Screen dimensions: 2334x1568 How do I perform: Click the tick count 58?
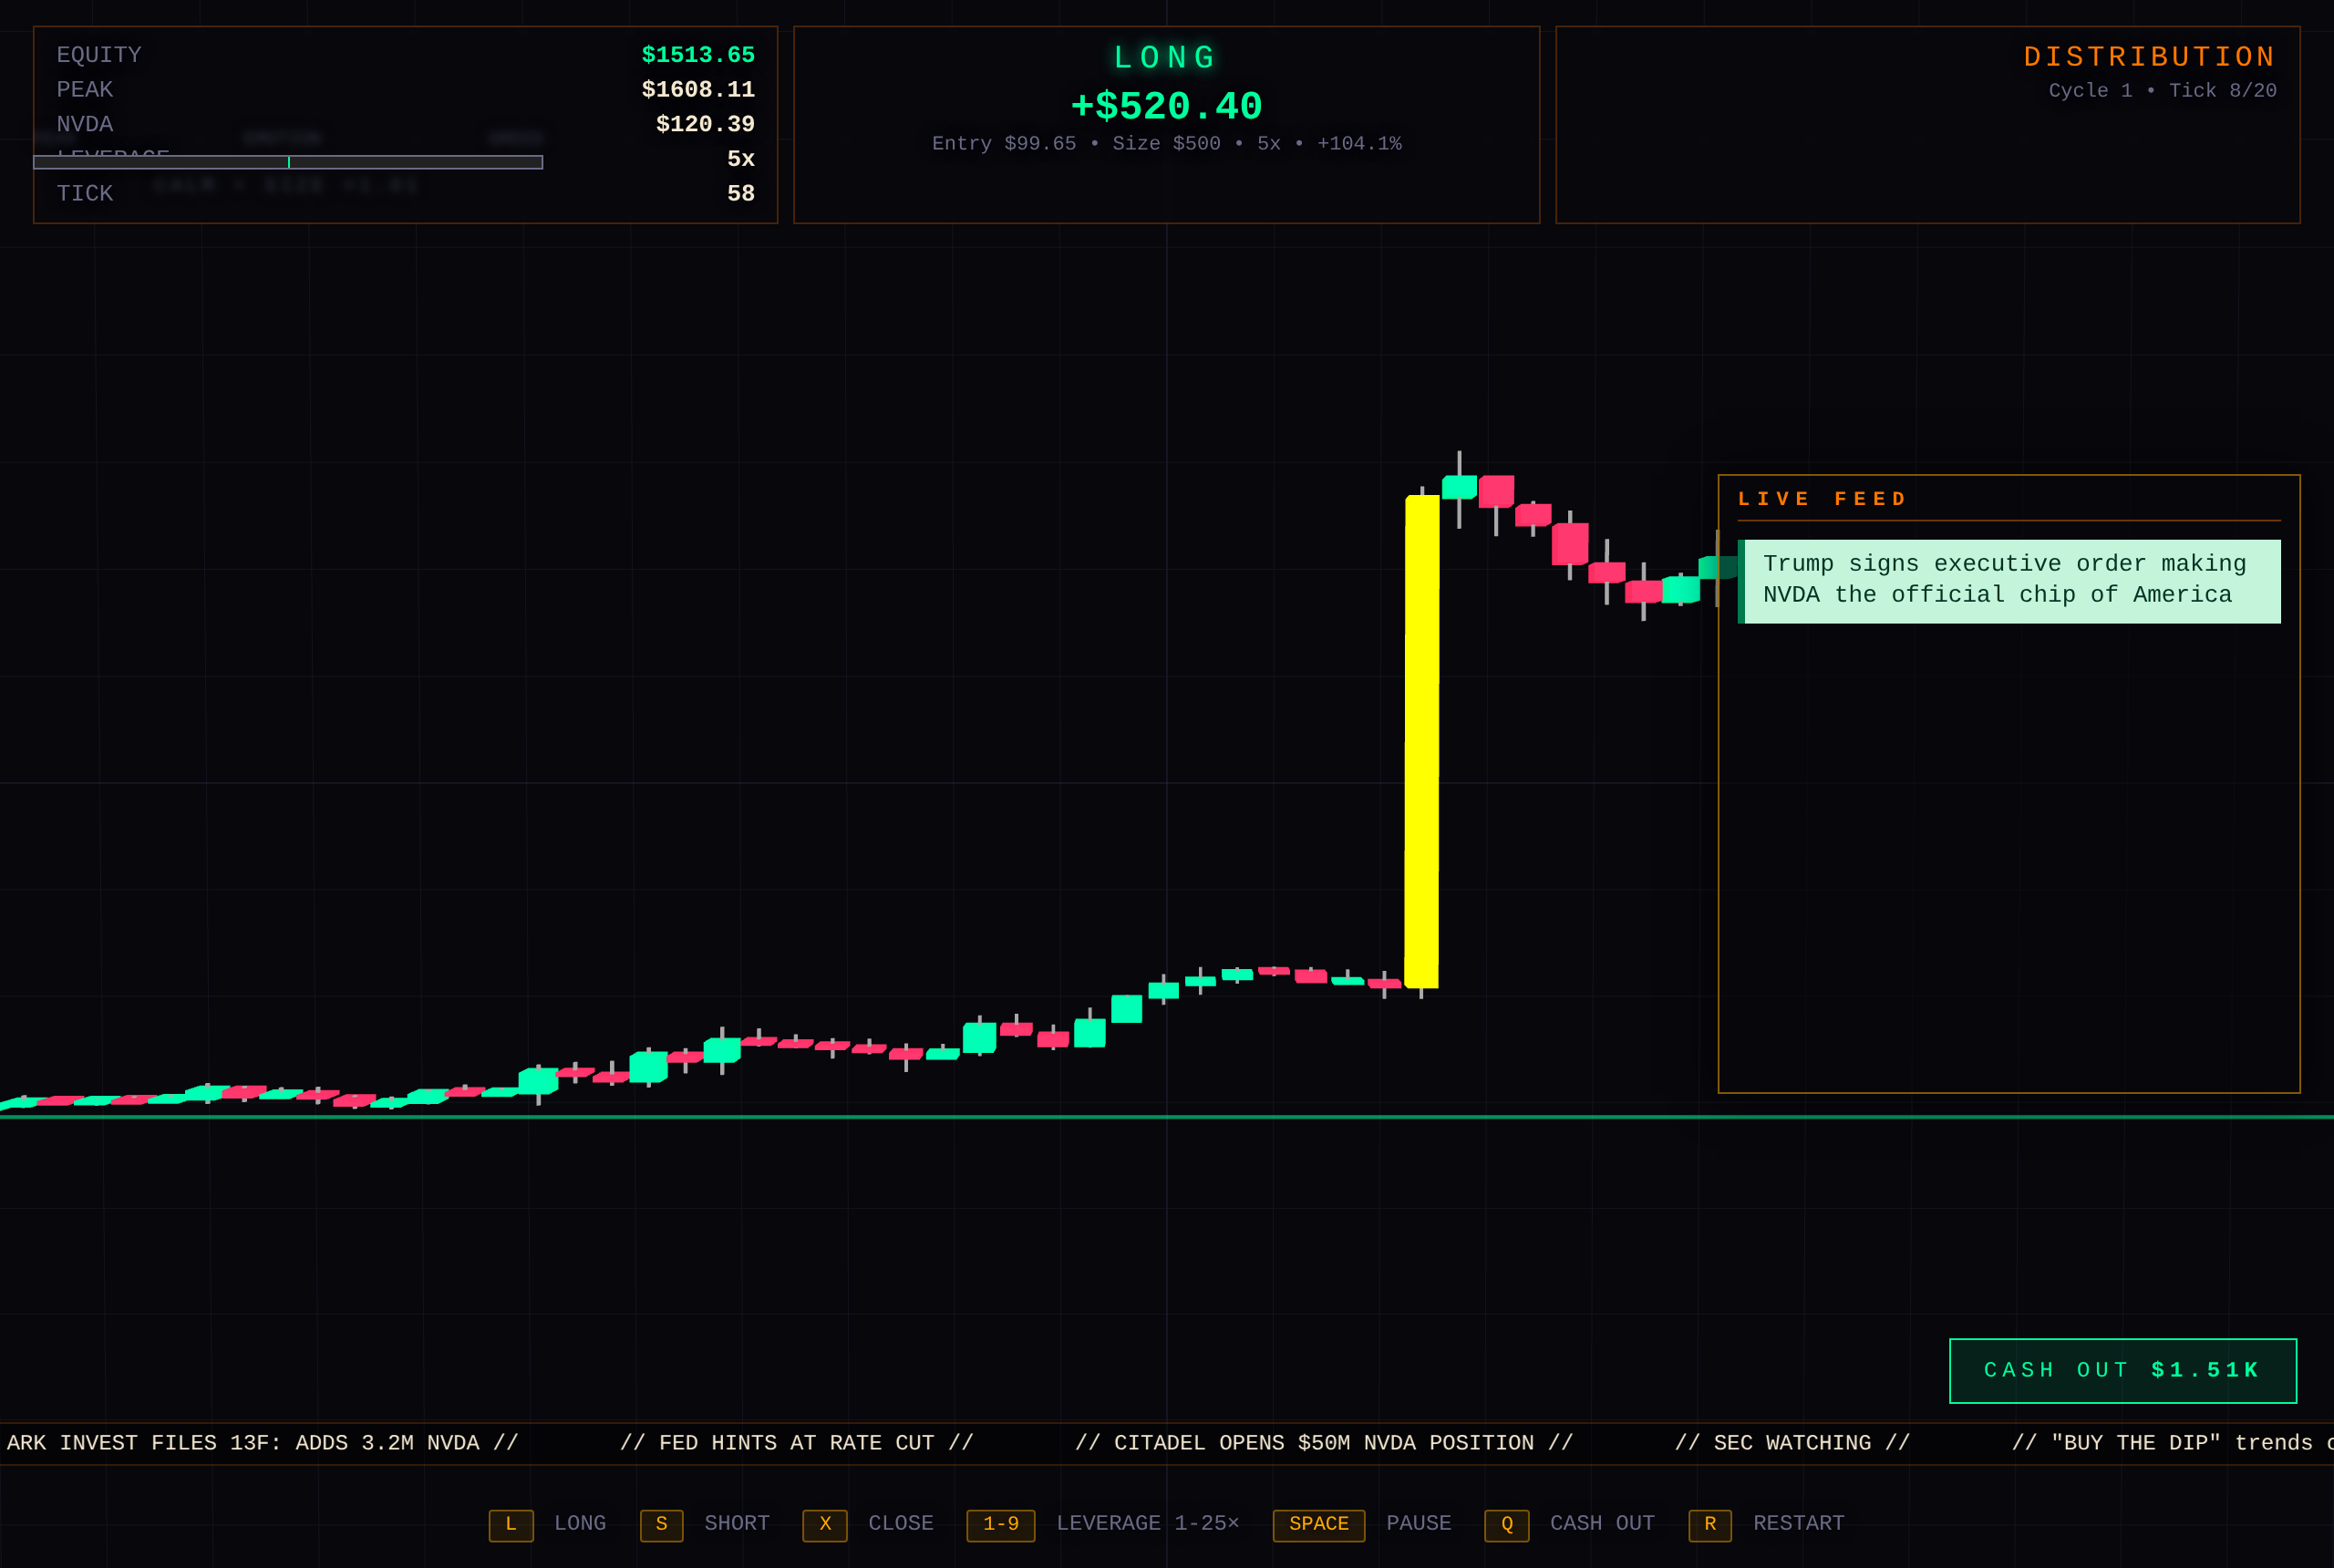741,194
